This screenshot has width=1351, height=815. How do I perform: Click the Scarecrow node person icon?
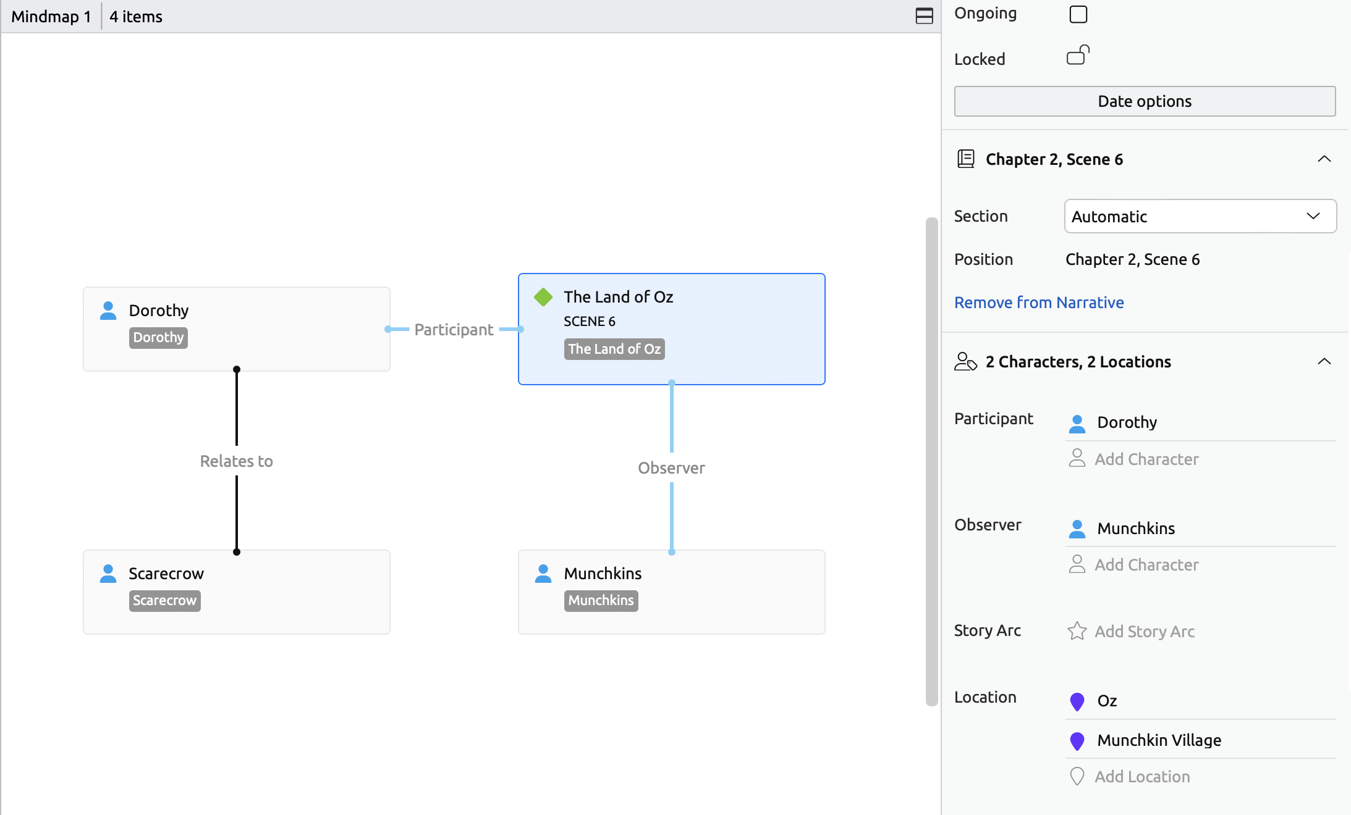[108, 573]
